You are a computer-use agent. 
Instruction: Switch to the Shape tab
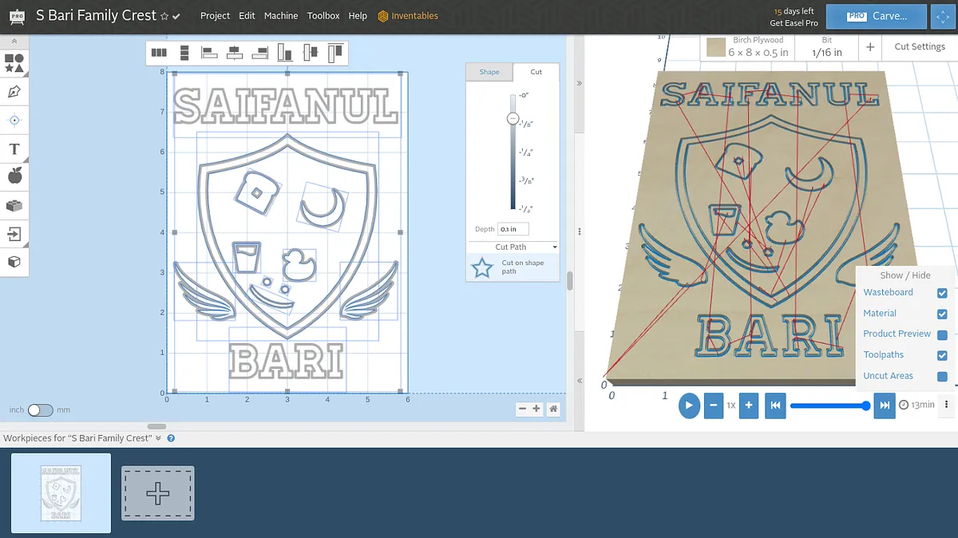(x=489, y=72)
